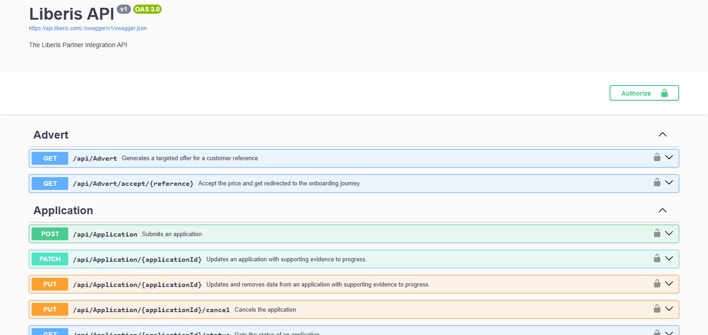Click path text /api/Advert/accept/{reference}
Image resolution: width=708 pixels, height=335 pixels.
133,184
